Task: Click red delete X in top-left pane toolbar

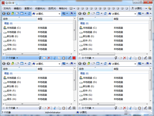Action: pos(49,58)
